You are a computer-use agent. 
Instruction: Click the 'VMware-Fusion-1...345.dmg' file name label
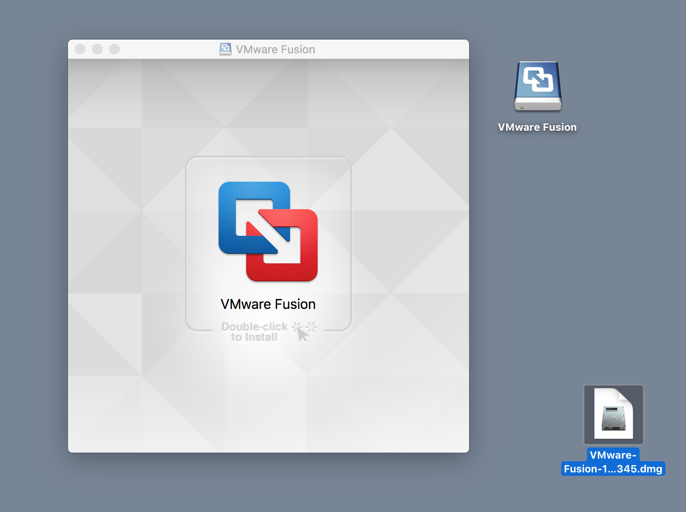click(613, 462)
